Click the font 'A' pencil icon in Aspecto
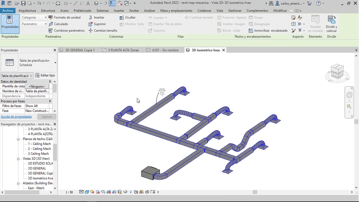Screen dimensions: 359x202 point(300,17)
